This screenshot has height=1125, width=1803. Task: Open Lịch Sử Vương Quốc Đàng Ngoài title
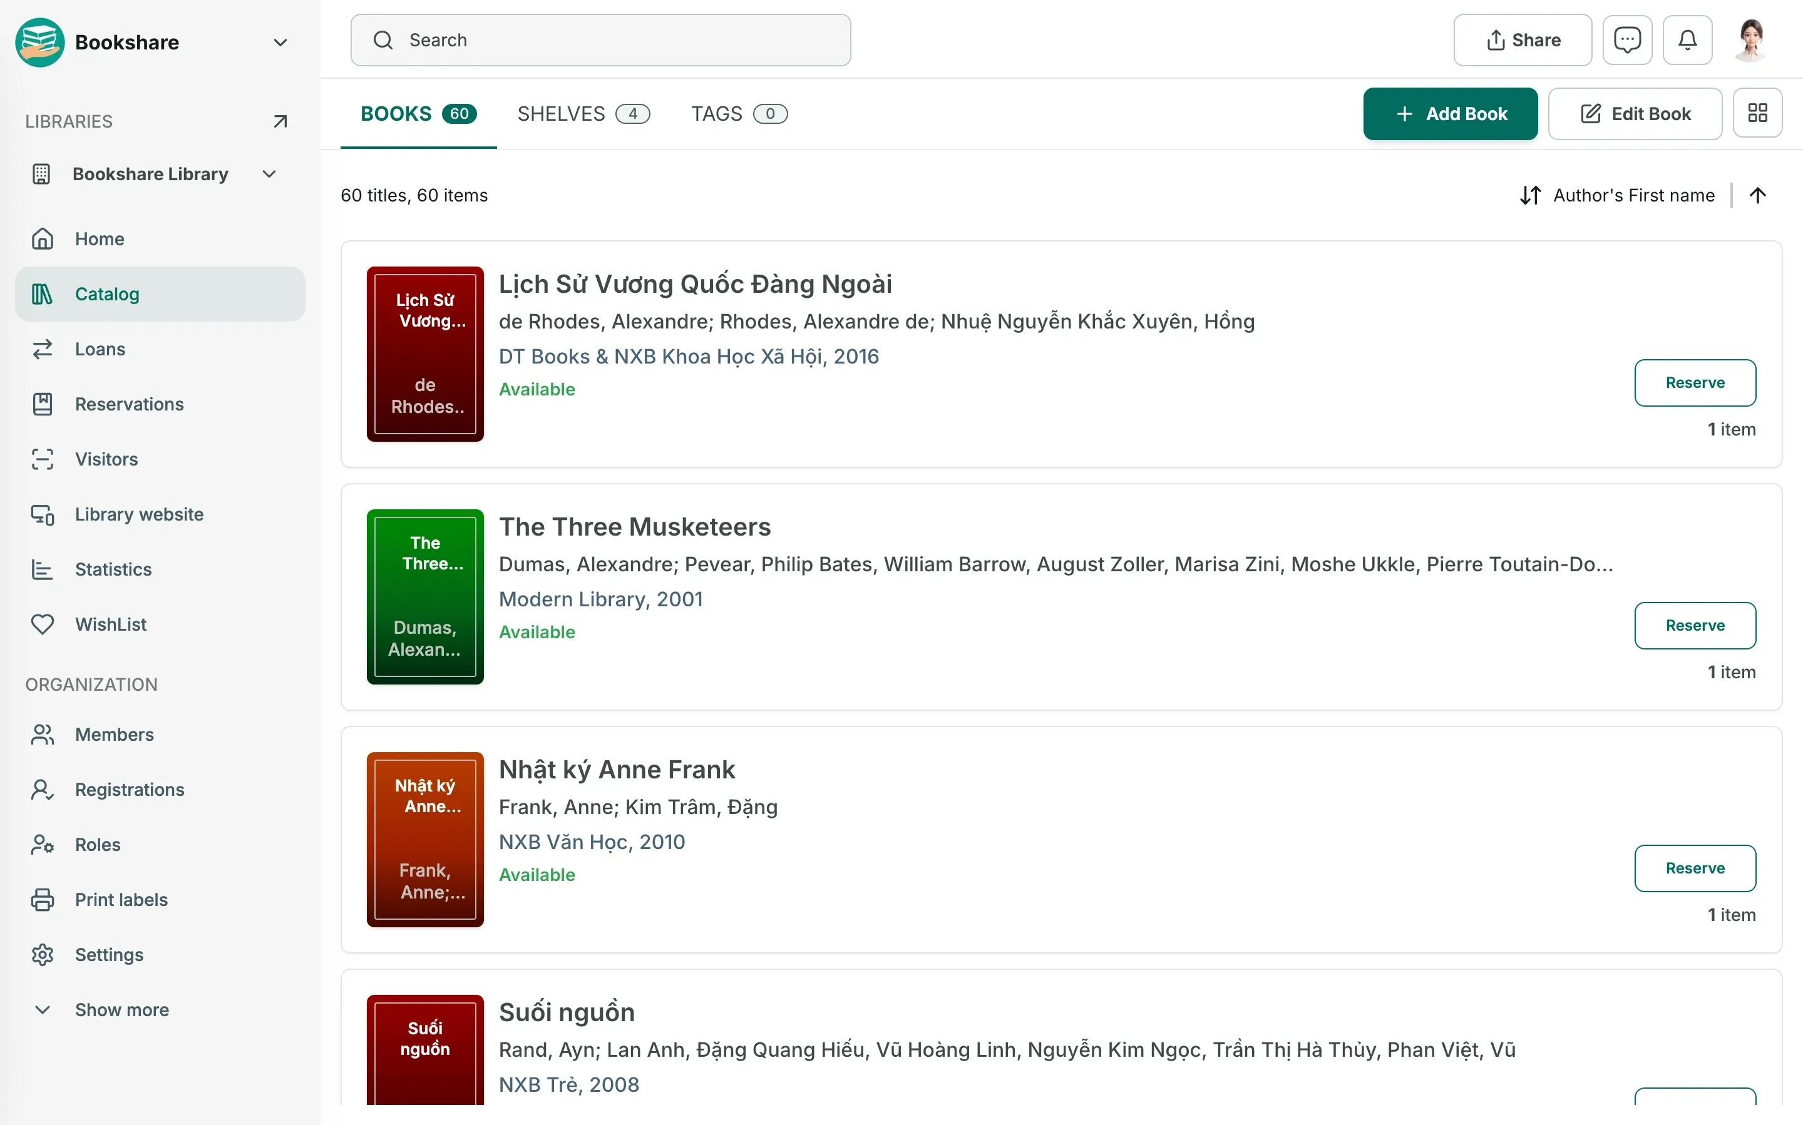coord(696,284)
